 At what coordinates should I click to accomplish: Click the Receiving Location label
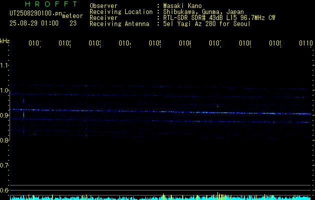pyautogui.click(x=121, y=12)
